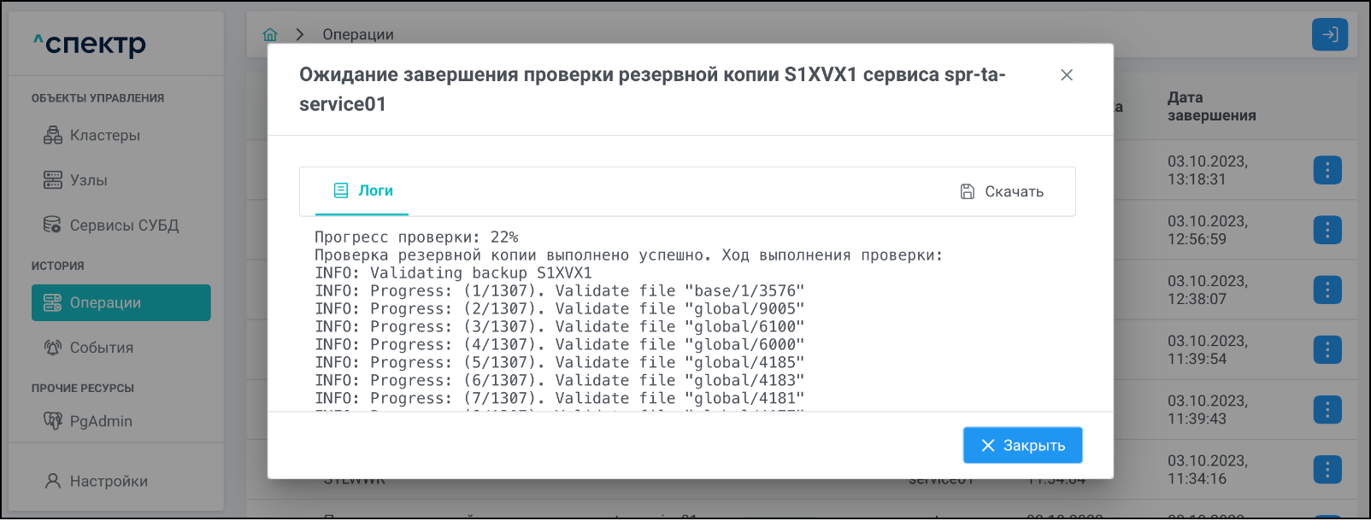Click the Кластеры cluster icon
The width and height of the screenshot is (1371, 521).
53,135
